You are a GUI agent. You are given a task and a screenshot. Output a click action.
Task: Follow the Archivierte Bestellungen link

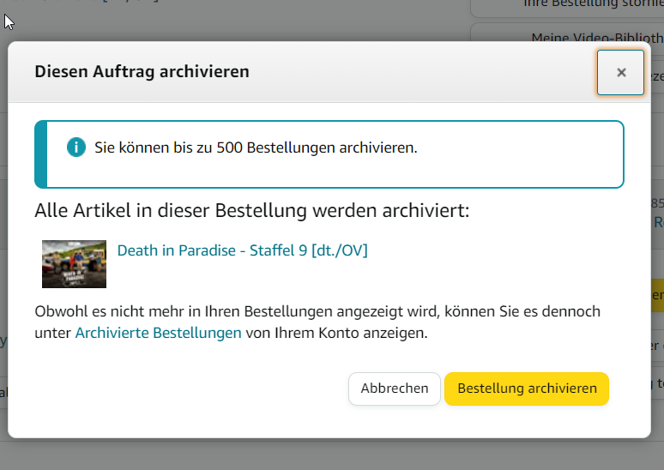pos(158,333)
